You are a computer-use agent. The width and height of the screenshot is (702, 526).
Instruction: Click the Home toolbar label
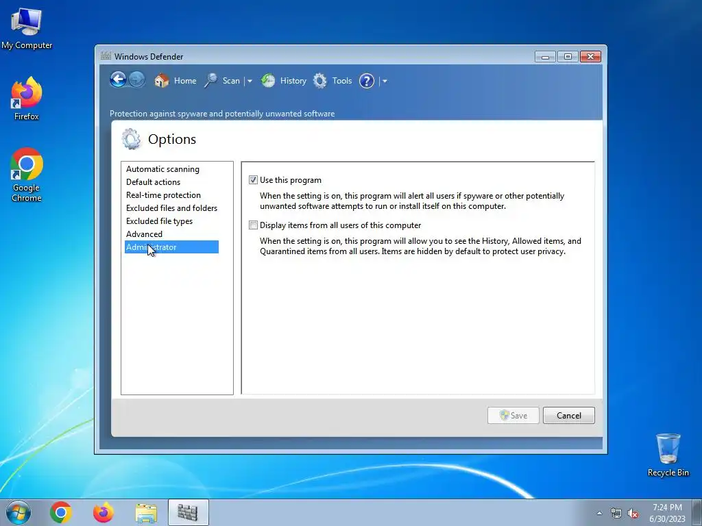pos(185,81)
